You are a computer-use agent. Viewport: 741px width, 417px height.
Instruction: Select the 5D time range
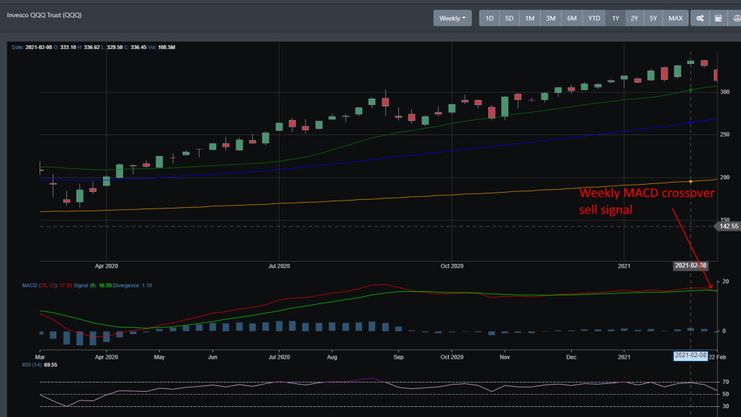click(509, 19)
